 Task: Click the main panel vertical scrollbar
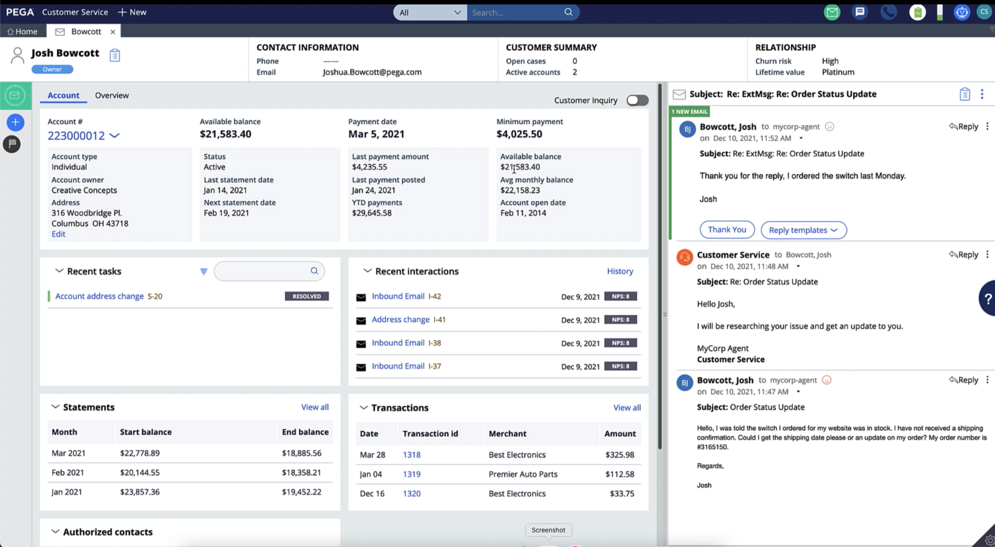pos(660,267)
